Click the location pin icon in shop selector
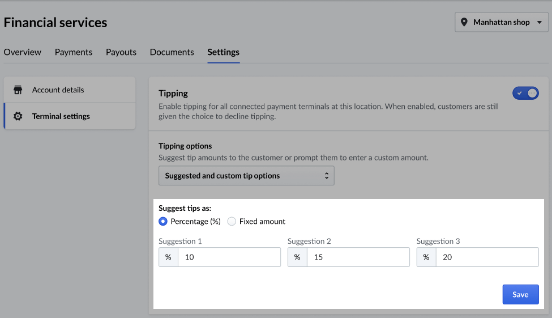 coord(464,22)
